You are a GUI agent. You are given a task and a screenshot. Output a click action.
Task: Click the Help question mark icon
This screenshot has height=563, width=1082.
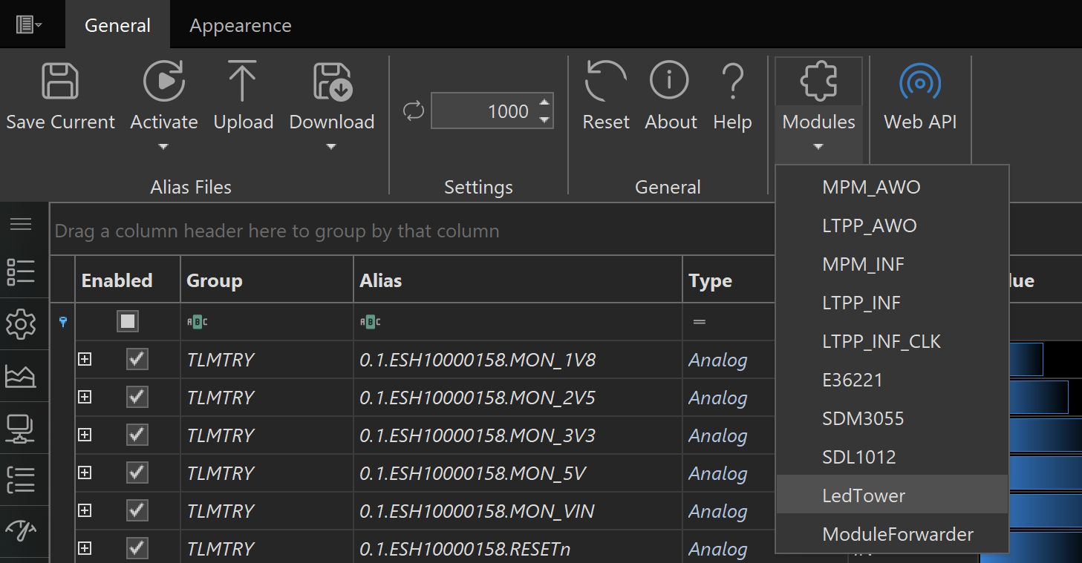(732, 82)
